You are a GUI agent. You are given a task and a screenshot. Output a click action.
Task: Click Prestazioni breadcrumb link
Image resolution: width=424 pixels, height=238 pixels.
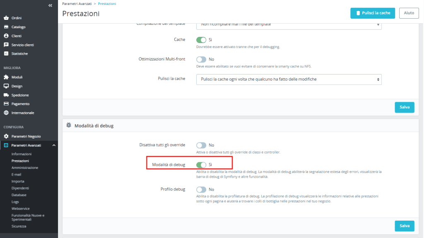(x=107, y=4)
